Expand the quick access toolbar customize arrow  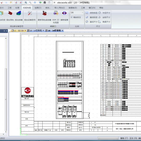click(54, 3)
